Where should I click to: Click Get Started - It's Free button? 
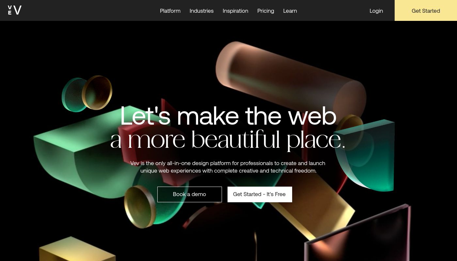260,194
